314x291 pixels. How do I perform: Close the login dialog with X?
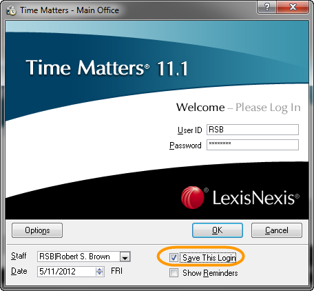point(293,7)
